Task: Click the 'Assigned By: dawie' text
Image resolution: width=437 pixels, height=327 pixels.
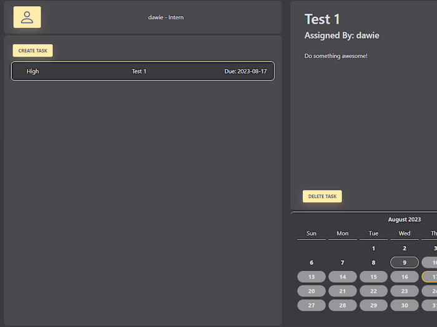Action: coord(341,36)
